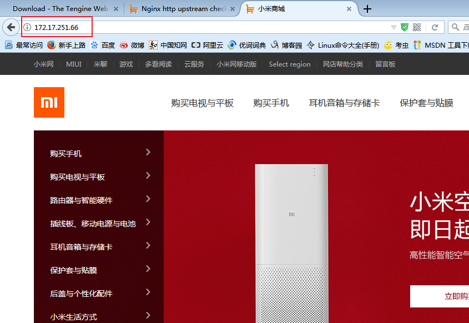Viewport: 469px width, 323px height.
Task: Switch to the 小米商城 tab
Action: [x=289, y=9]
